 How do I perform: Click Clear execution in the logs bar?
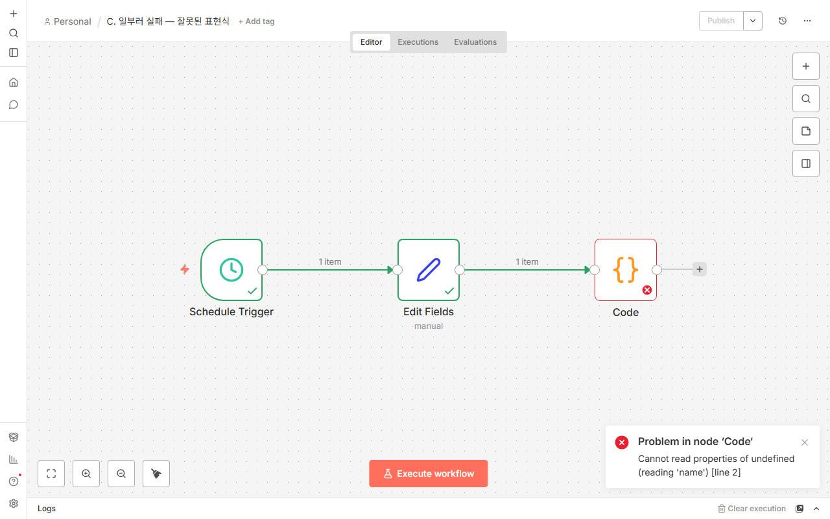[752, 509]
